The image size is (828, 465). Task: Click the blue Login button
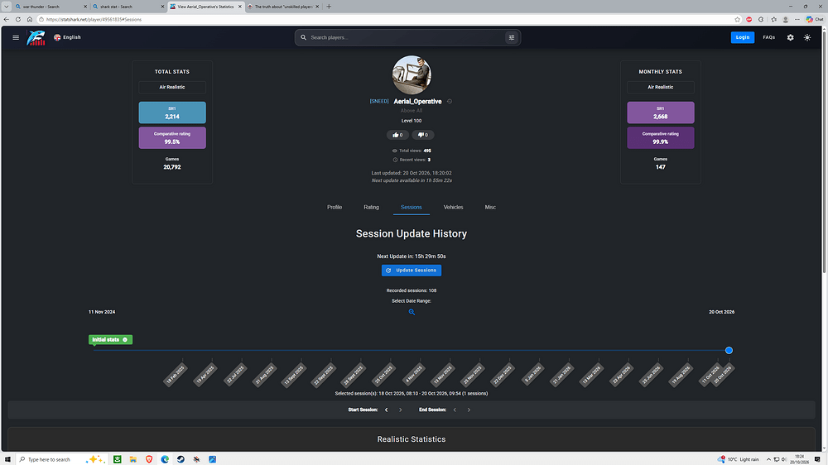click(743, 37)
